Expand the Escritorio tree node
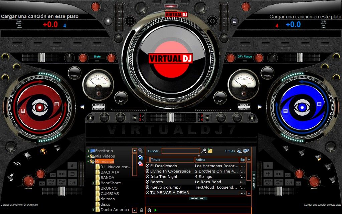The image size is (342, 214). click(x=88, y=151)
